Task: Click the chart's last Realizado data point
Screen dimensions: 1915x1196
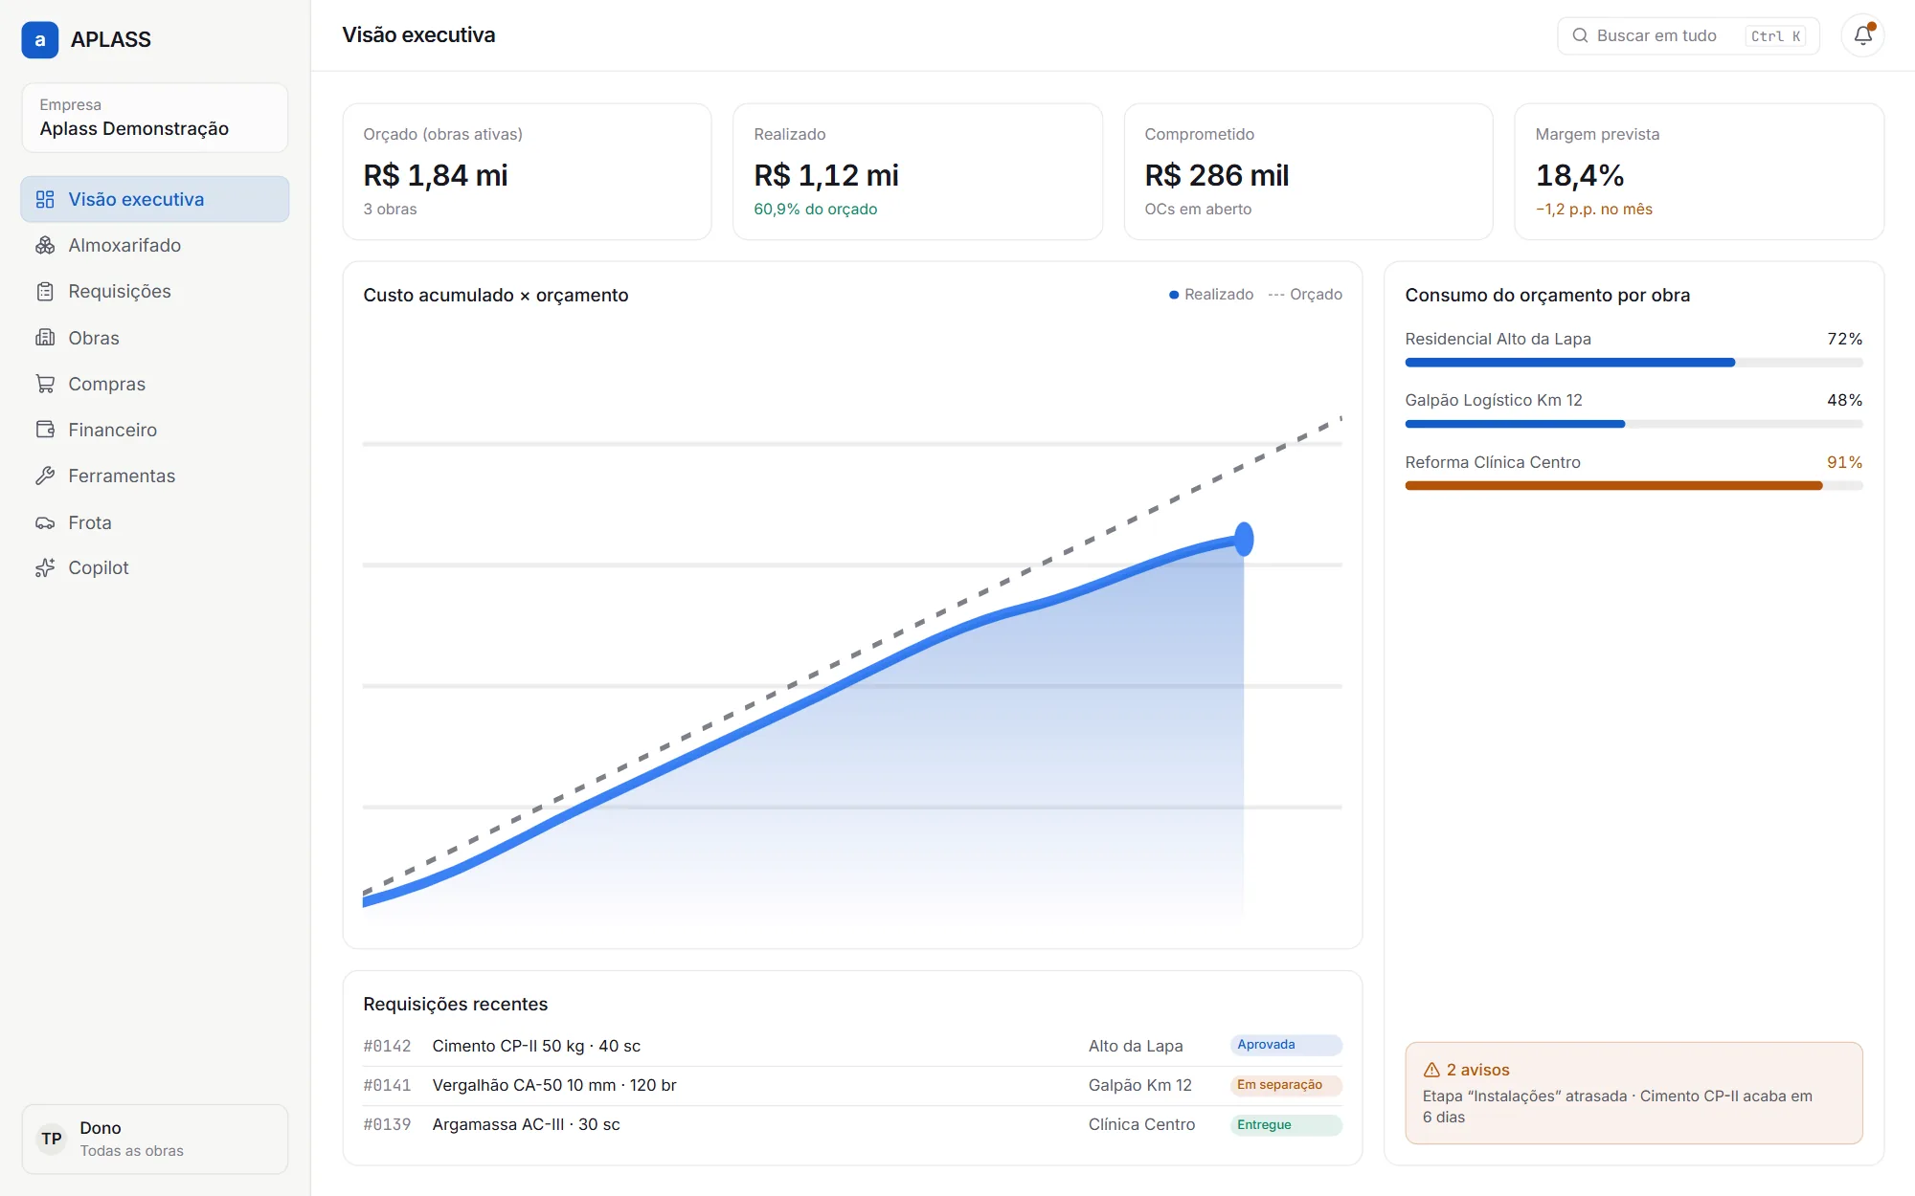Action: click(1244, 540)
